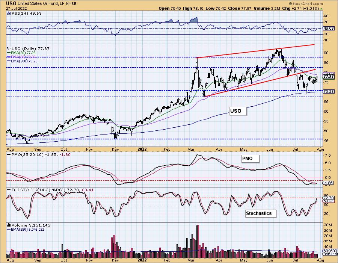Click the green up-arrow change indicator

tap(321, 9)
